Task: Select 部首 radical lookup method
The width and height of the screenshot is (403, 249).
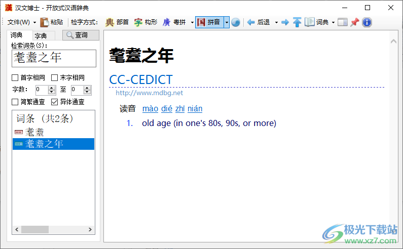Action: [x=117, y=22]
